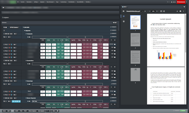Rotate the PDF document
The width and height of the screenshot is (189, 113).
164,11
